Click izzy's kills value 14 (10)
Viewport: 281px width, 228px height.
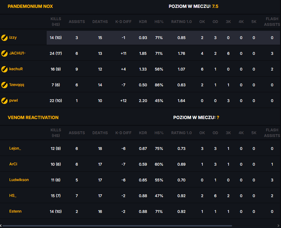click(56, 38)
